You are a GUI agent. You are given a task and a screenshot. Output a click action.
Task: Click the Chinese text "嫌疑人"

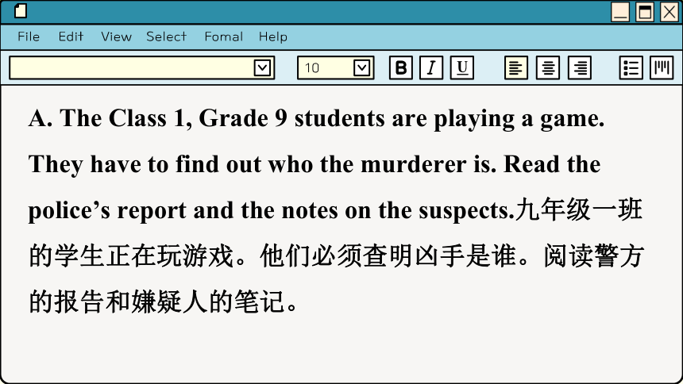point(168,301)
